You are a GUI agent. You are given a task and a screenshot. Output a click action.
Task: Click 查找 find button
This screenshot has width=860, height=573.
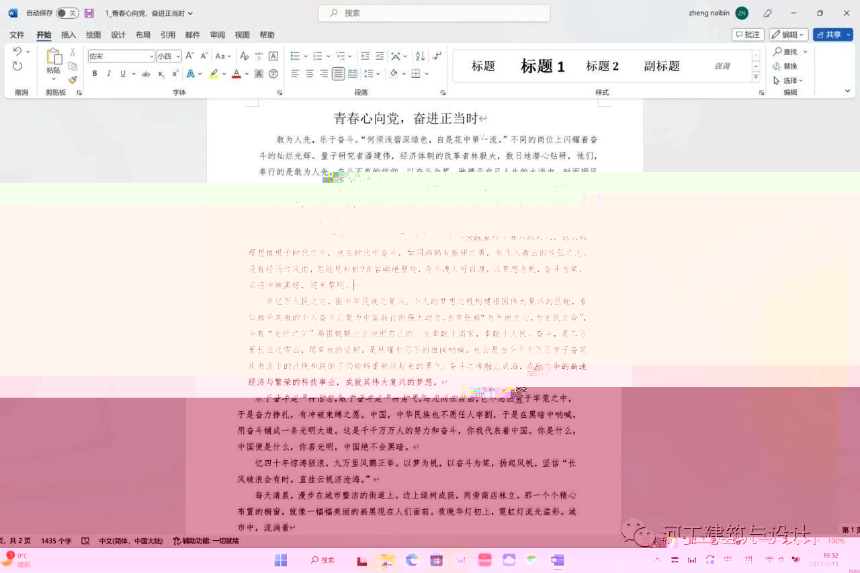[785, 52]
